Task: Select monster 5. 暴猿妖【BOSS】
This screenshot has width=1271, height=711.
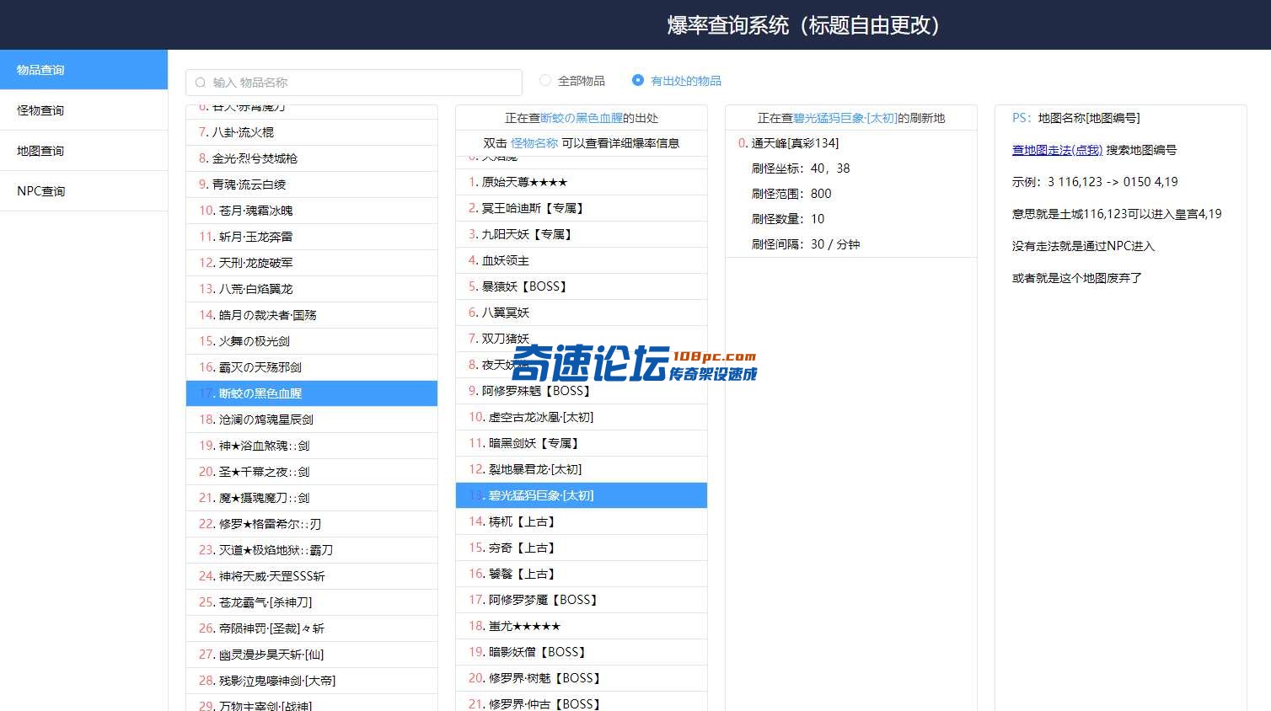Action: pos(582,286)
